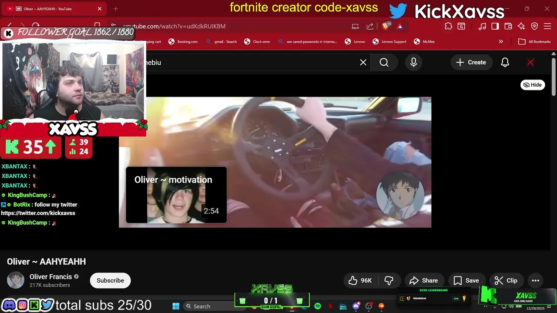Screen dimensions: 557x313
Task: Toggle the Brave sidebar panel icon
Action: [x=495, y=26]
